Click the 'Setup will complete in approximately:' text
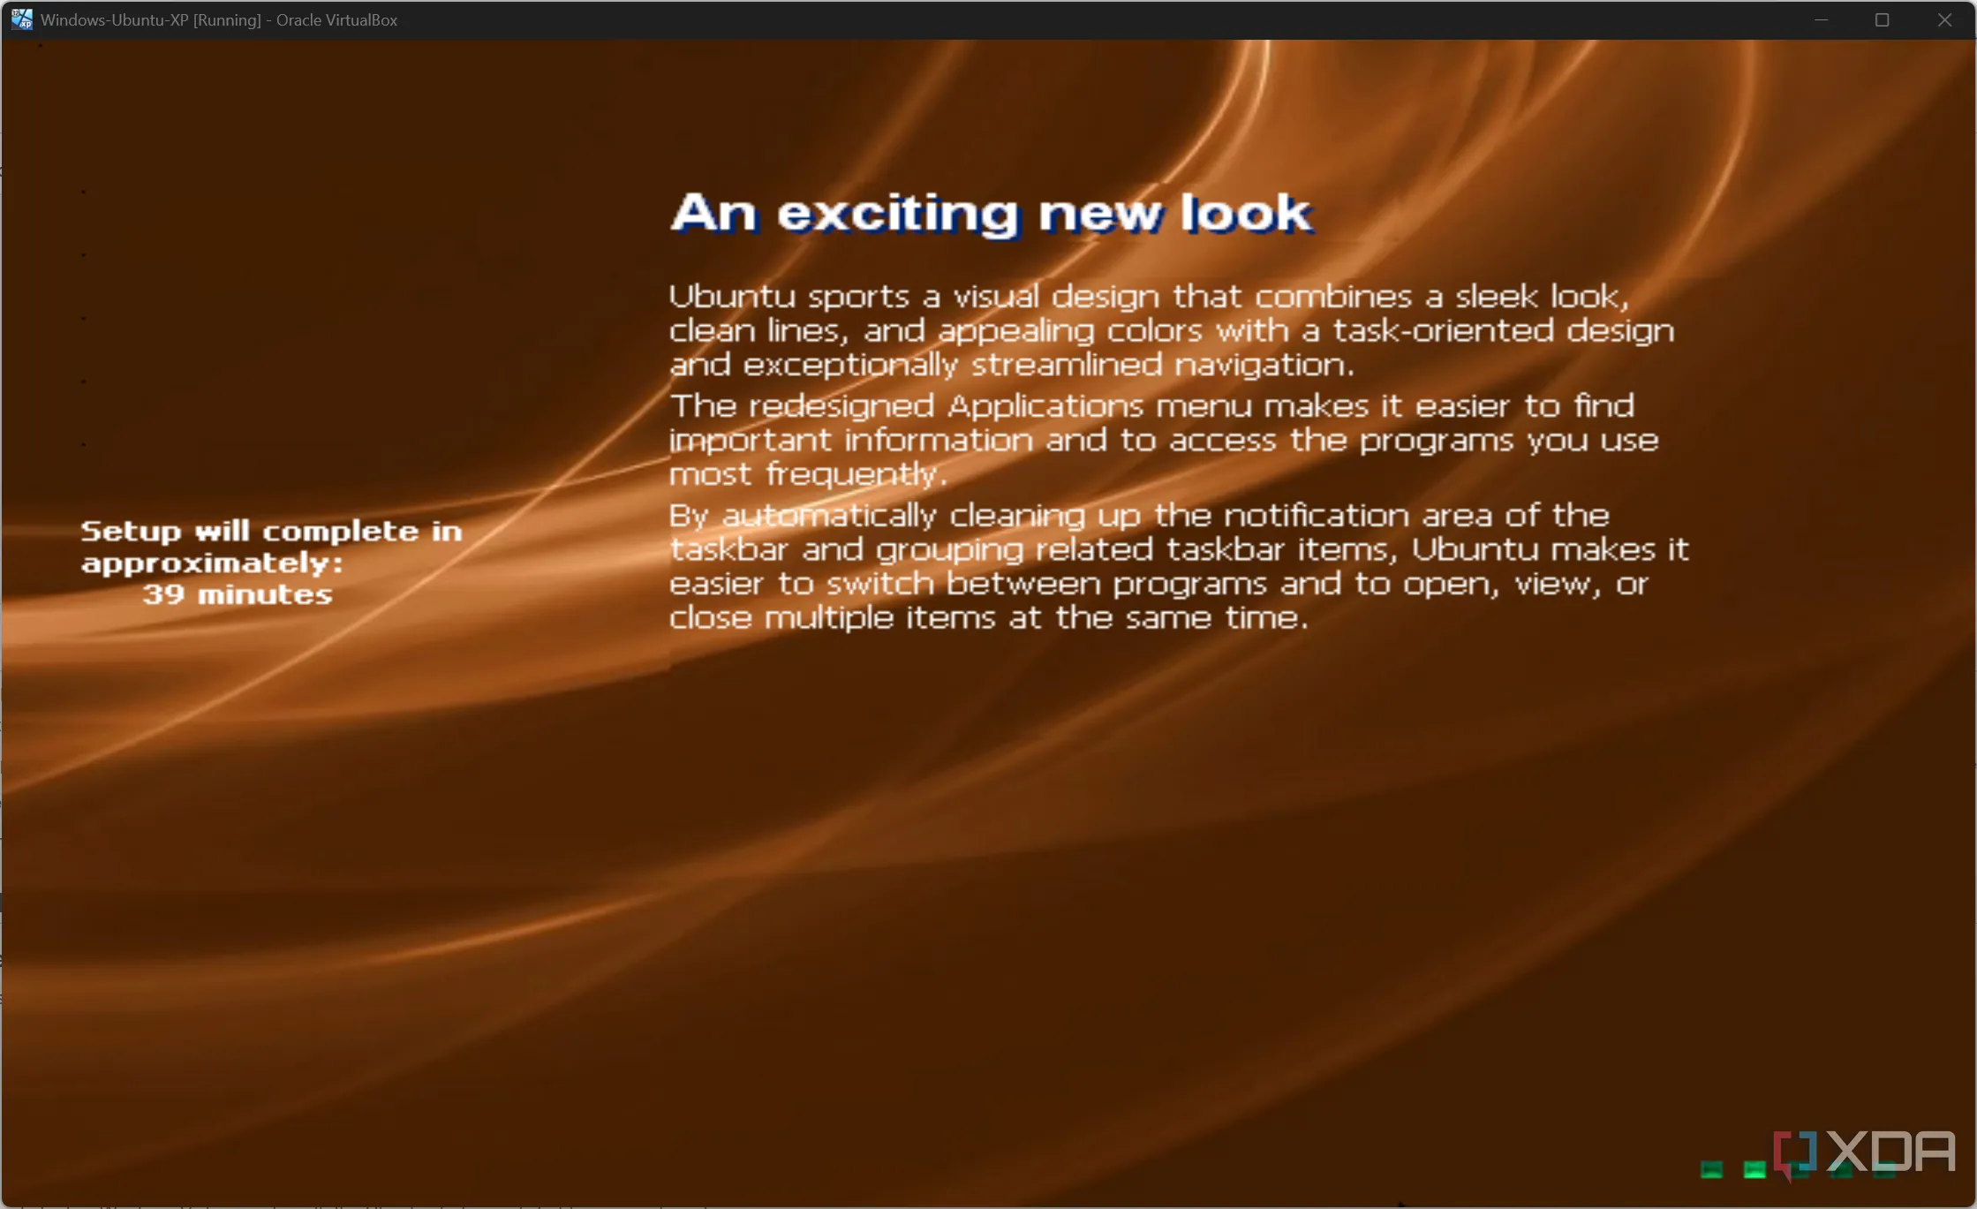This screenshot has height=1209, width=1977. tap(271, 546)
